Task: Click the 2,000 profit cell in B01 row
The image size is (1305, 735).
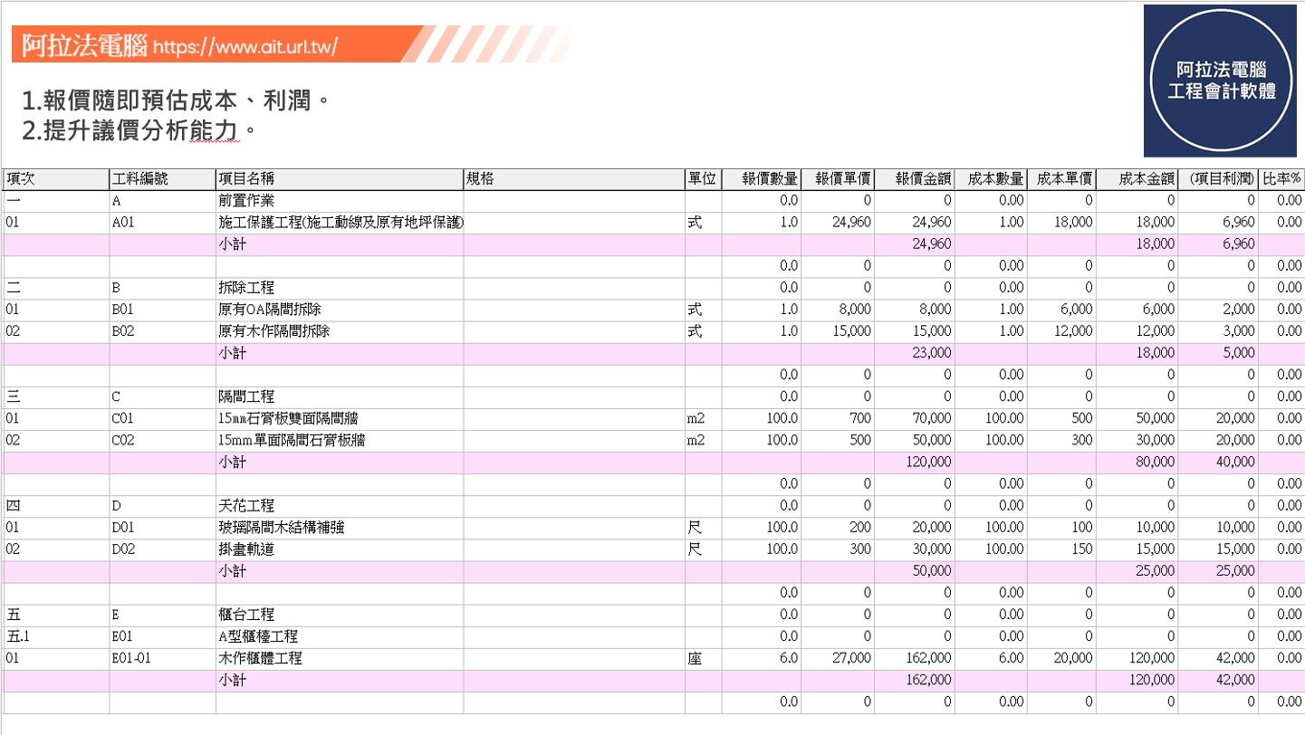Action: click(1219, 310)
